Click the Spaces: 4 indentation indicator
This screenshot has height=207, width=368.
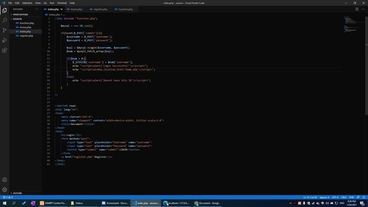click(324, 197)
